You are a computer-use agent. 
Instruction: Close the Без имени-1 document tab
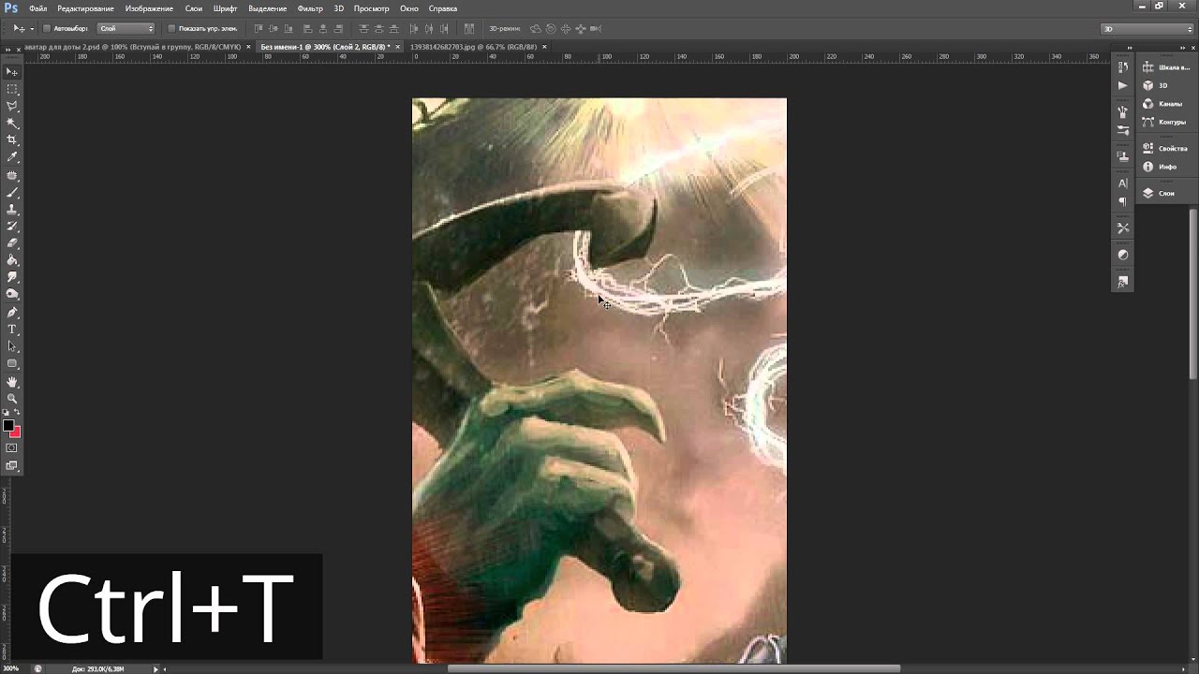[398, 46]
